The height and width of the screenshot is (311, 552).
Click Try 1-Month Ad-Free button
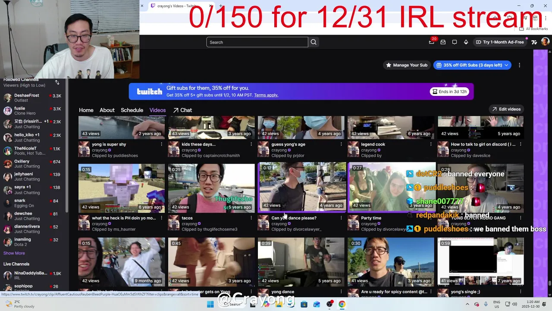(x=500, y=42)
